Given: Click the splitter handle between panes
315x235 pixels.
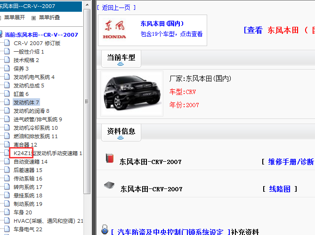Looking at the screenshot, I should pos(94,117).
